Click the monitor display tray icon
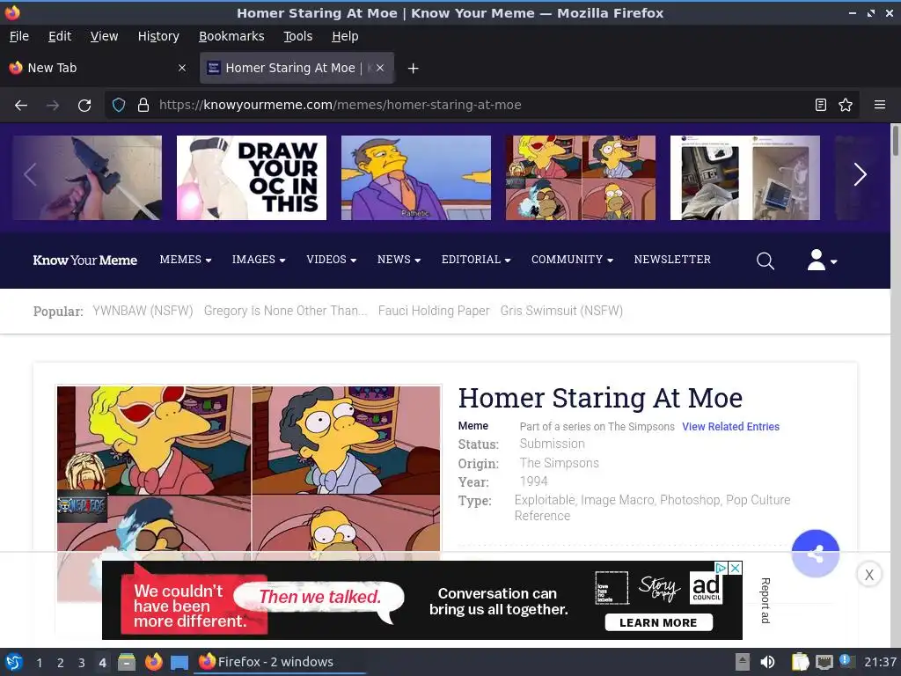Image resolution: width=901 pixels, height=676 pixels. (824, 662)
